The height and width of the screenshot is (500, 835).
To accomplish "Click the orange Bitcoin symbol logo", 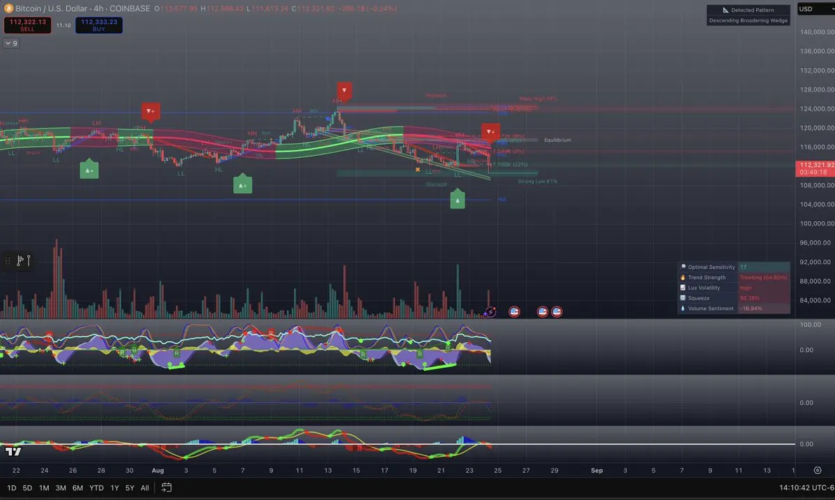I will (x=8, y=8).
